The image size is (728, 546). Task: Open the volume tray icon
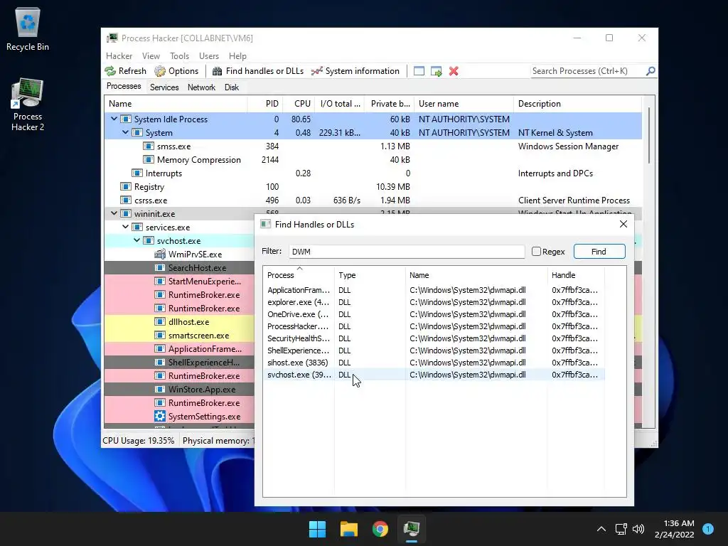pyautogui.click(x=638, y=529)
